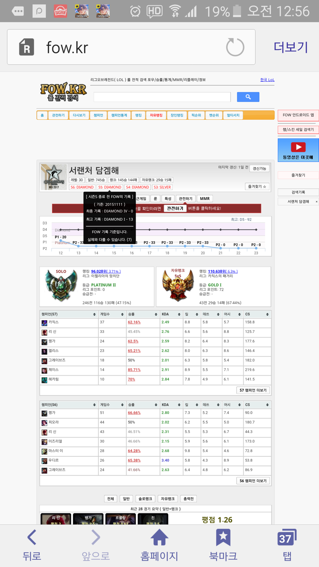This screenshot has width=319, height=567.
Task: Click the 엘리스 champion icon in S7 table
Action: 44,351
